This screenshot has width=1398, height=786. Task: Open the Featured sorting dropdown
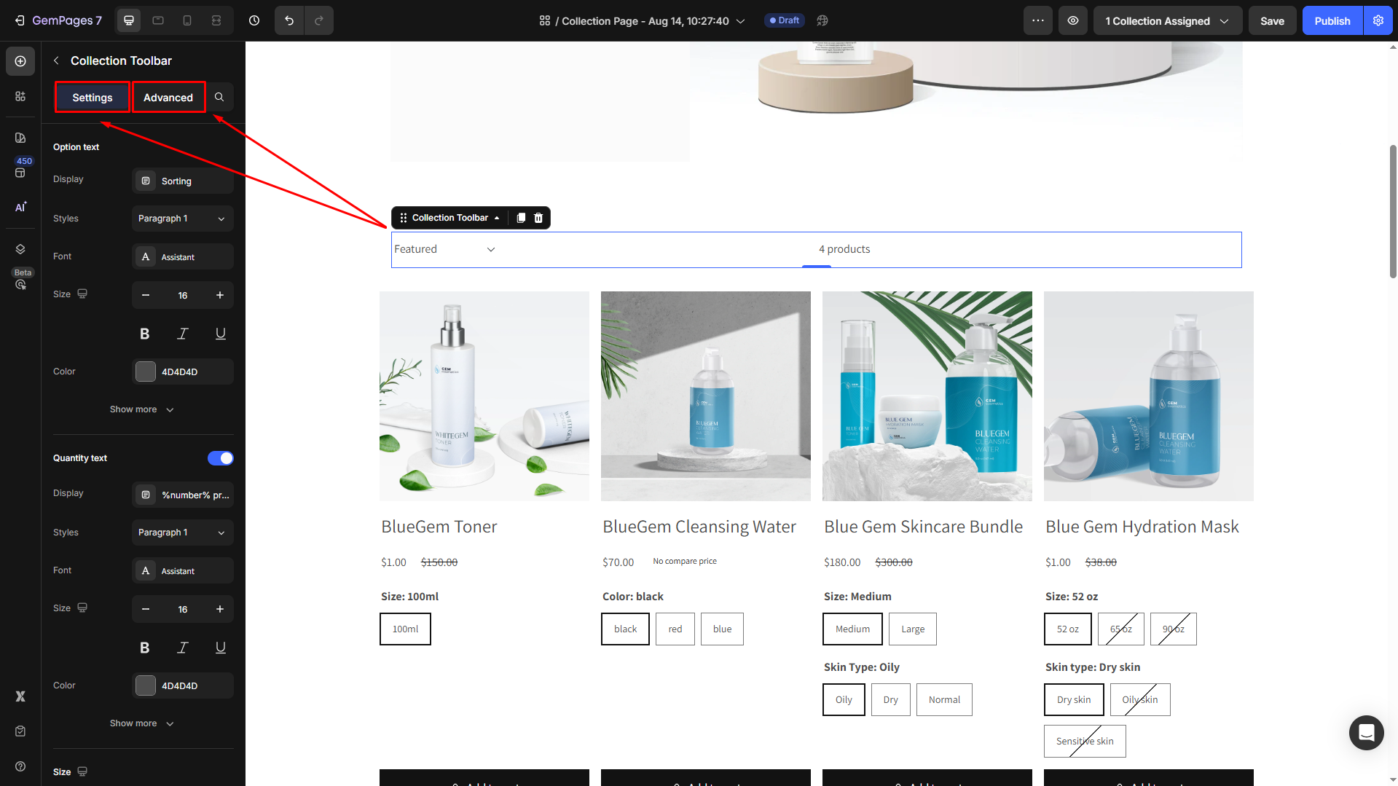(444, 249)
